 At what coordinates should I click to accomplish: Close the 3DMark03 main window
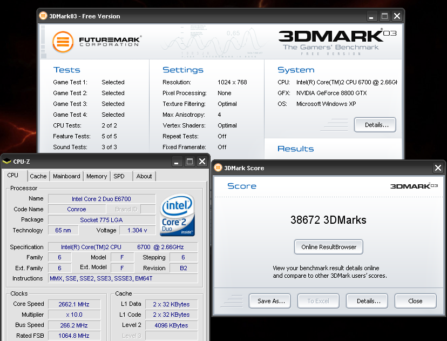[397, 16]
